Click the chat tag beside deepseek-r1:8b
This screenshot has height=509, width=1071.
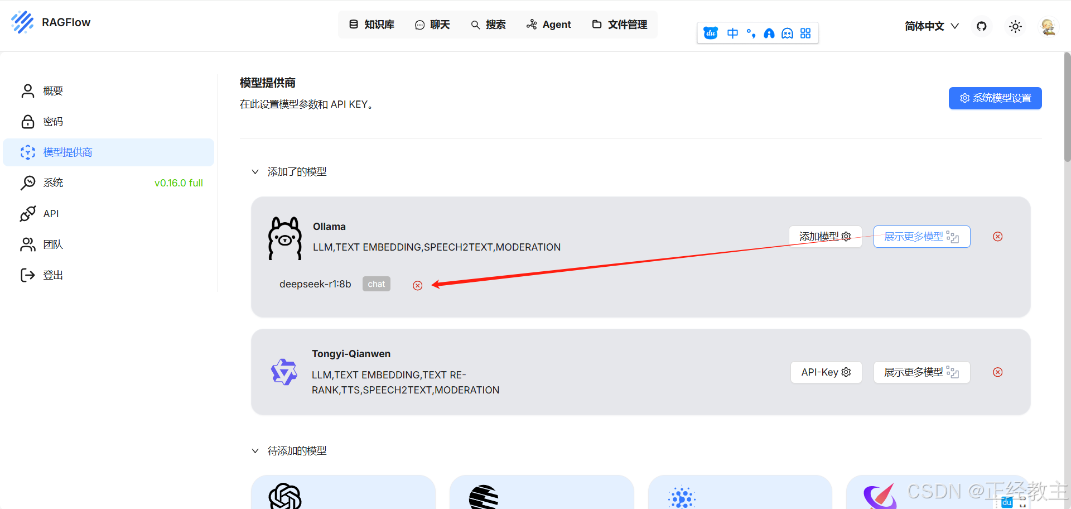pos(377,284)
